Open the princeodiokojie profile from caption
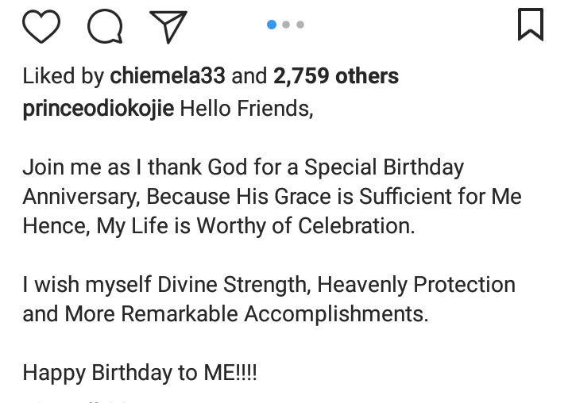The width and height of the screenshot is (572, 403). coord(98,108)
